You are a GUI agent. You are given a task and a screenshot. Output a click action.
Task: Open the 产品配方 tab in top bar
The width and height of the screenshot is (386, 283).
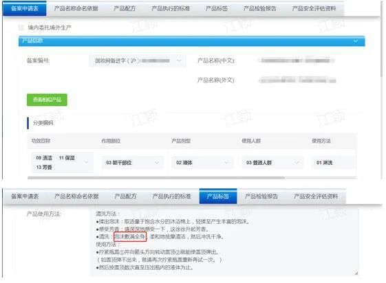(x=125, y=9)
